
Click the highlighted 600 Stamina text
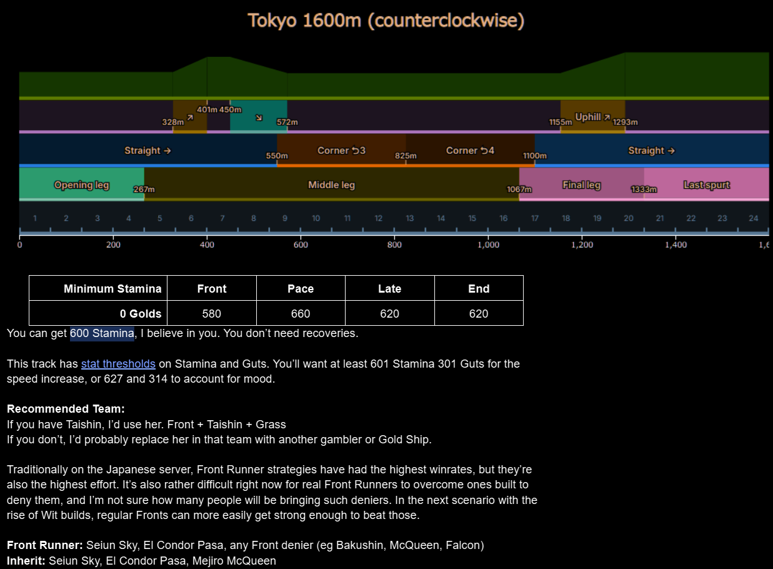(102, 333)
